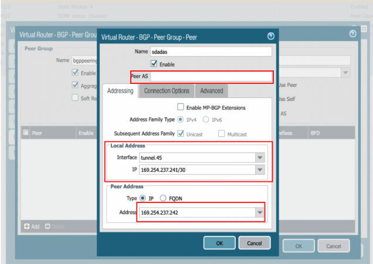Enable MP-BGP Extensions checkbox
The height and width of the screenshot is (264, 373).
181,107
